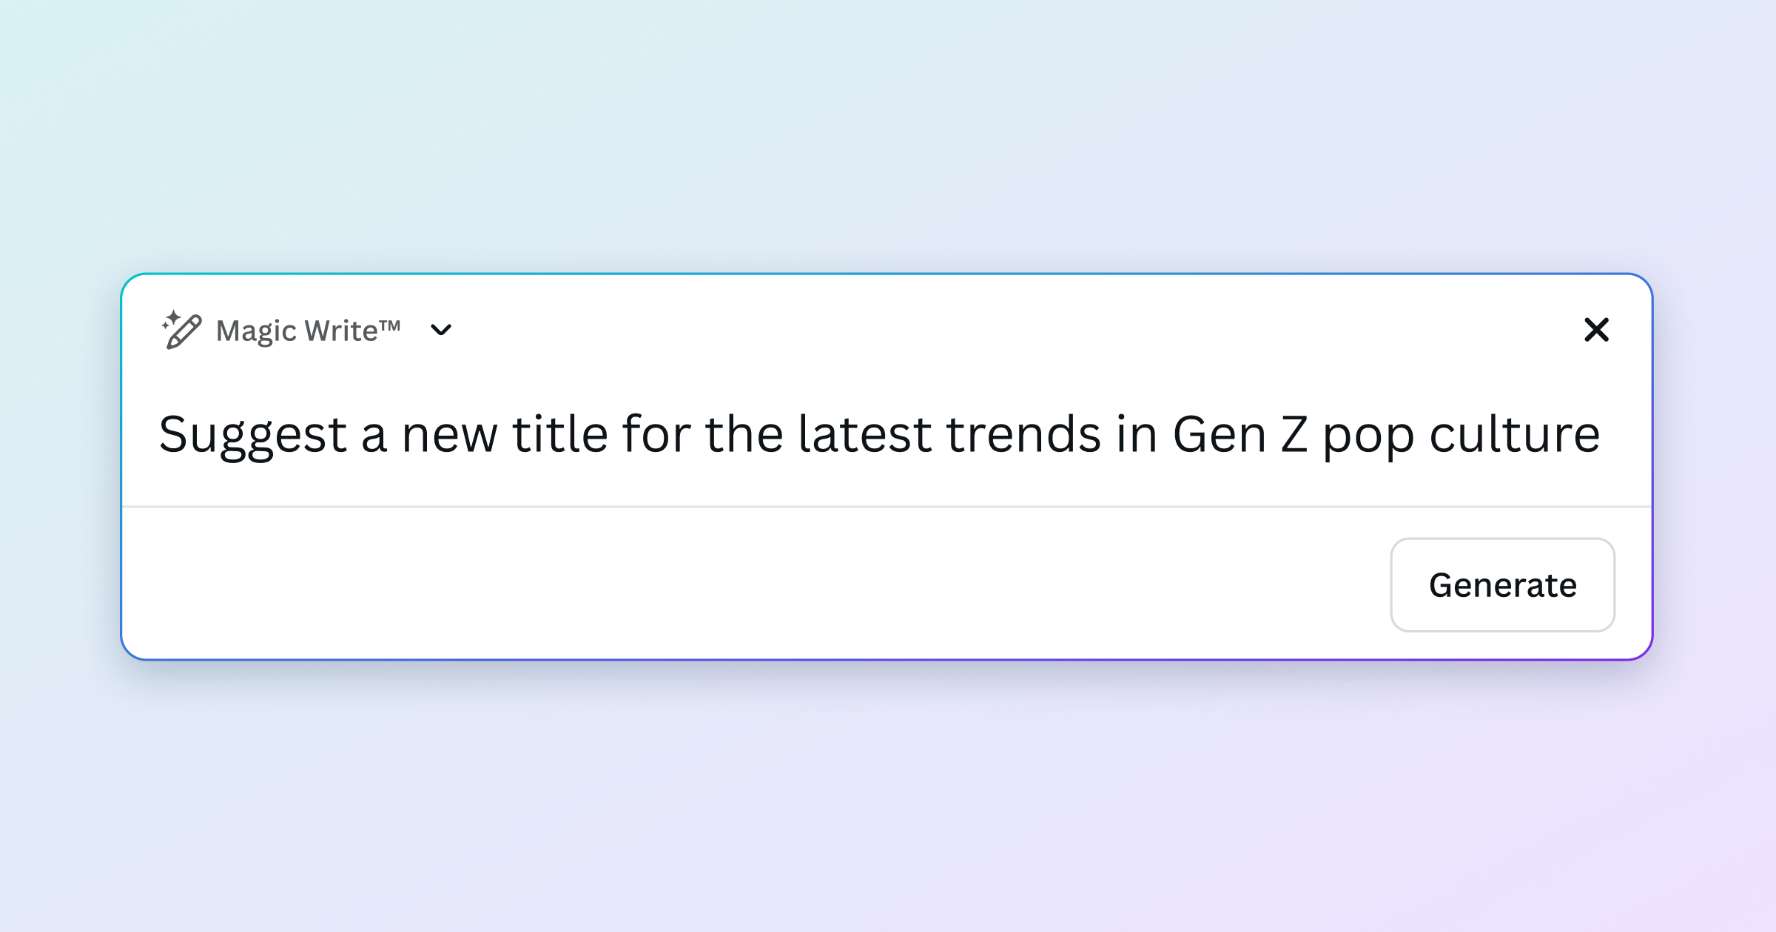This screenshot has width=1776, height=932.
Task: Click the word "new" in the prompt
Action: (449, 435)
